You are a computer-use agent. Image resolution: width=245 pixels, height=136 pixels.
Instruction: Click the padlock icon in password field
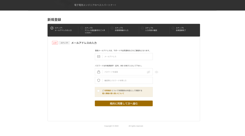pyautogui.click(x=99, y=72)
